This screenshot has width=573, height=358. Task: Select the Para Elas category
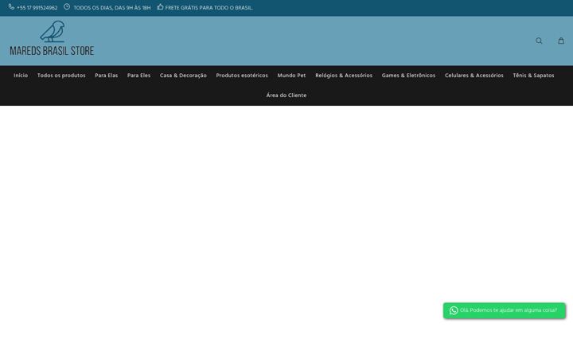pos(107,76)
